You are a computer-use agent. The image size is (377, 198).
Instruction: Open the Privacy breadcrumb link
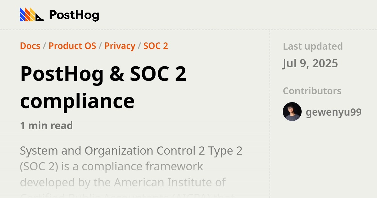tap(120, 46)
